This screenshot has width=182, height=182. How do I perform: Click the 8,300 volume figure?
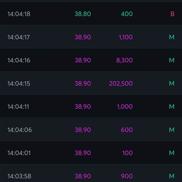coord(124,60)
